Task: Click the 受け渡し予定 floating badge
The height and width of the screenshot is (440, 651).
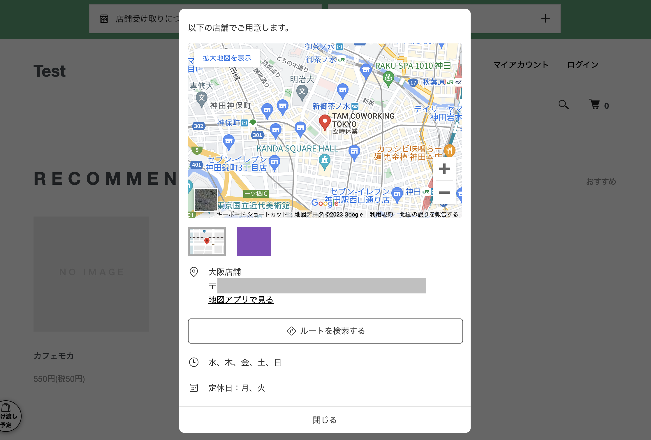Action: [9, 416]
